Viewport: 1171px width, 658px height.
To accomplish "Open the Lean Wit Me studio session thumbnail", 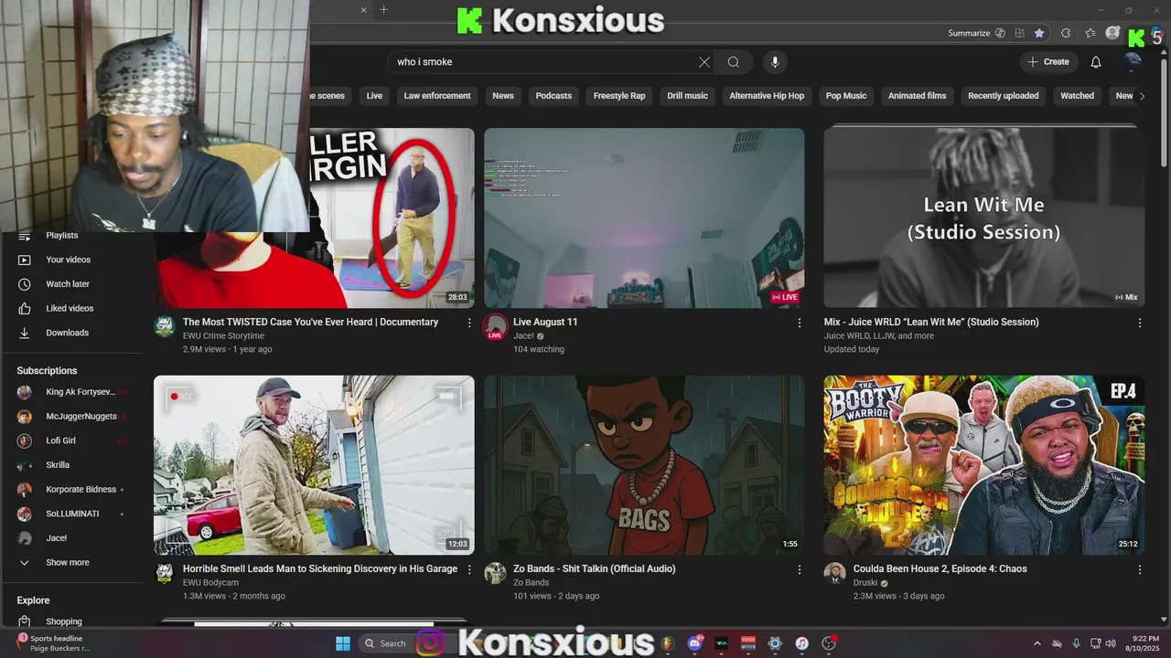I will (983, 218).
